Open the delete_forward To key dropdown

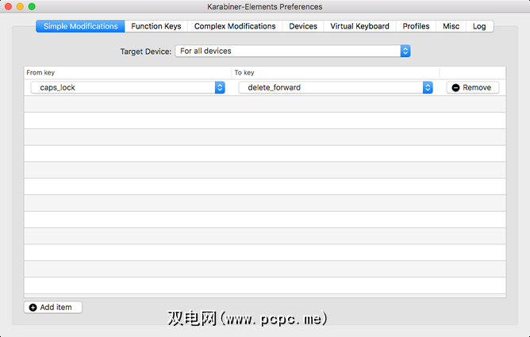(336, 87)
